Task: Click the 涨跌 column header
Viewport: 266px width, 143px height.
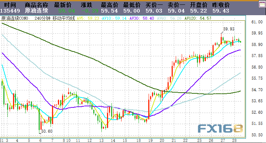Action: tap(87, 5)
